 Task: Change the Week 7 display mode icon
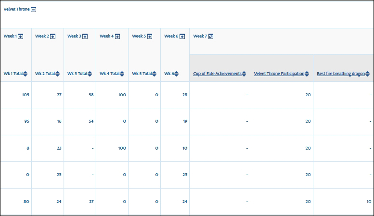(211, 37)
